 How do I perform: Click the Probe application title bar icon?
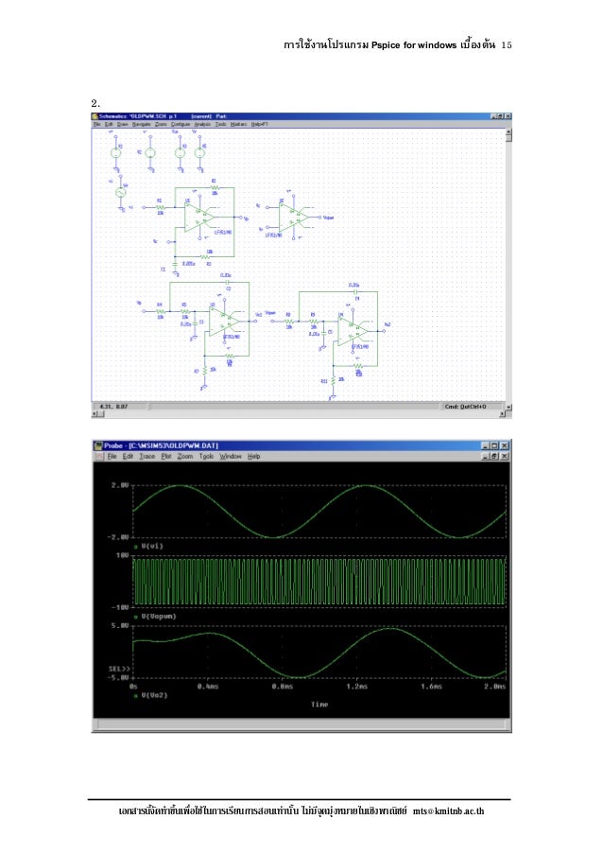pos(98,444)
